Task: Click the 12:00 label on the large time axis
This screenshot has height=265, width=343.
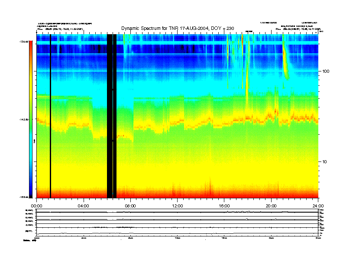Action: point(178,206)
